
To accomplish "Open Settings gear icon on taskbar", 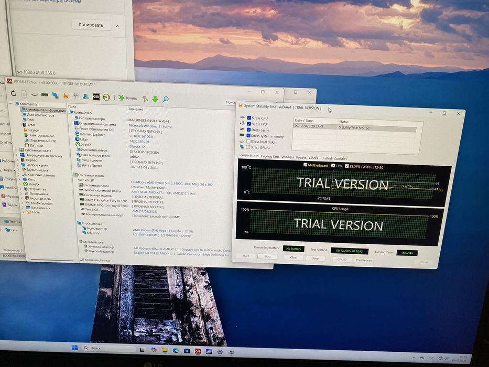I will (220, 352).
